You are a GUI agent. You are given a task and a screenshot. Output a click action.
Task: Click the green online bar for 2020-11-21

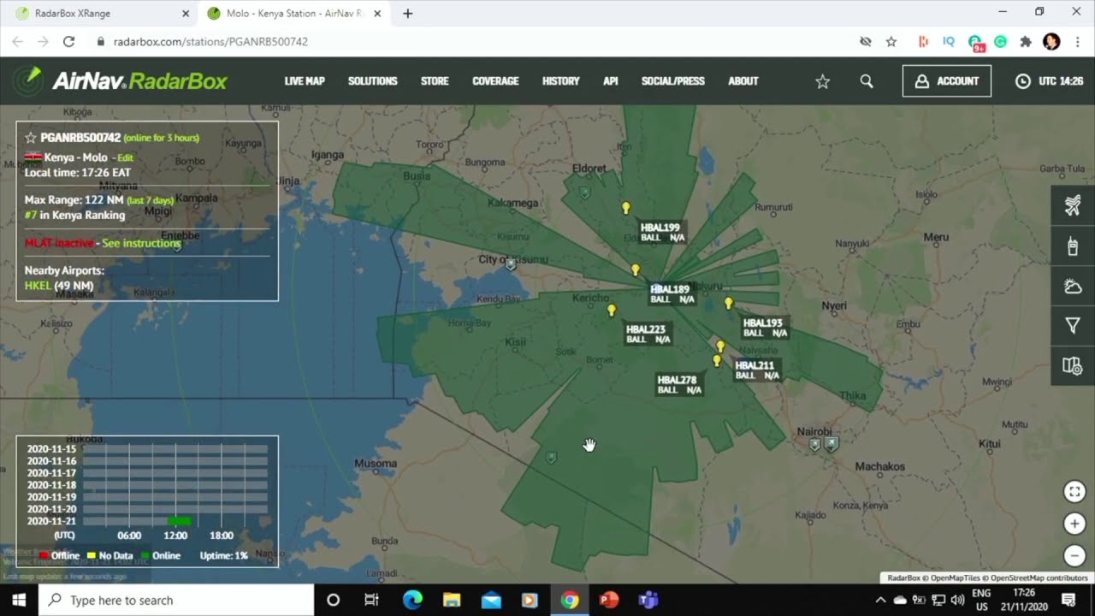click(x=179, y=520)
